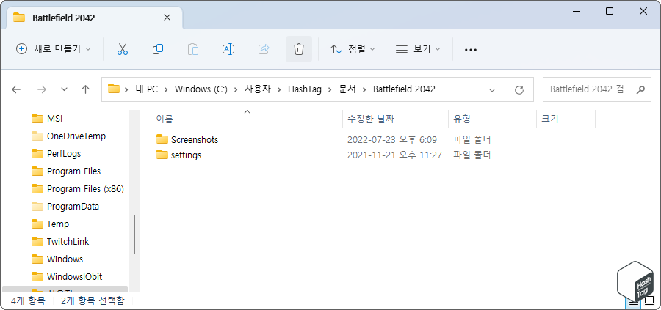The image size is (661, 310).
Task: Select Windows folder in navigation tree
Action: point(65,259)
